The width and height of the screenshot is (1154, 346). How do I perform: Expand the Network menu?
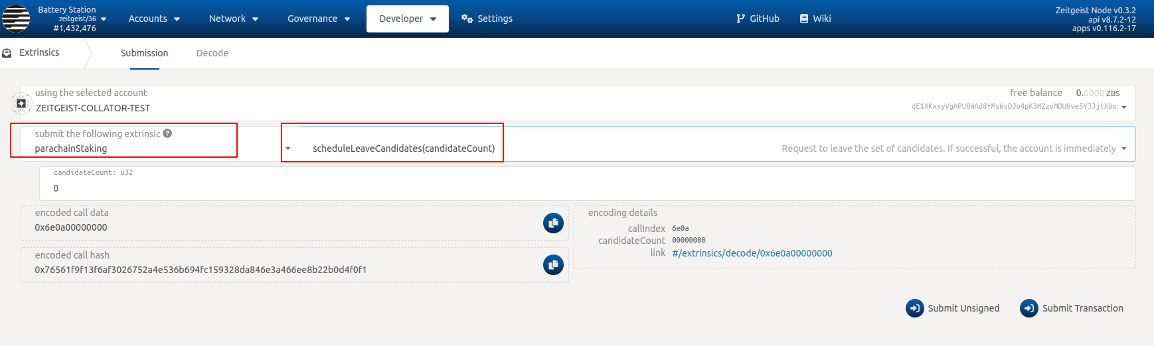tap(233, 19)
